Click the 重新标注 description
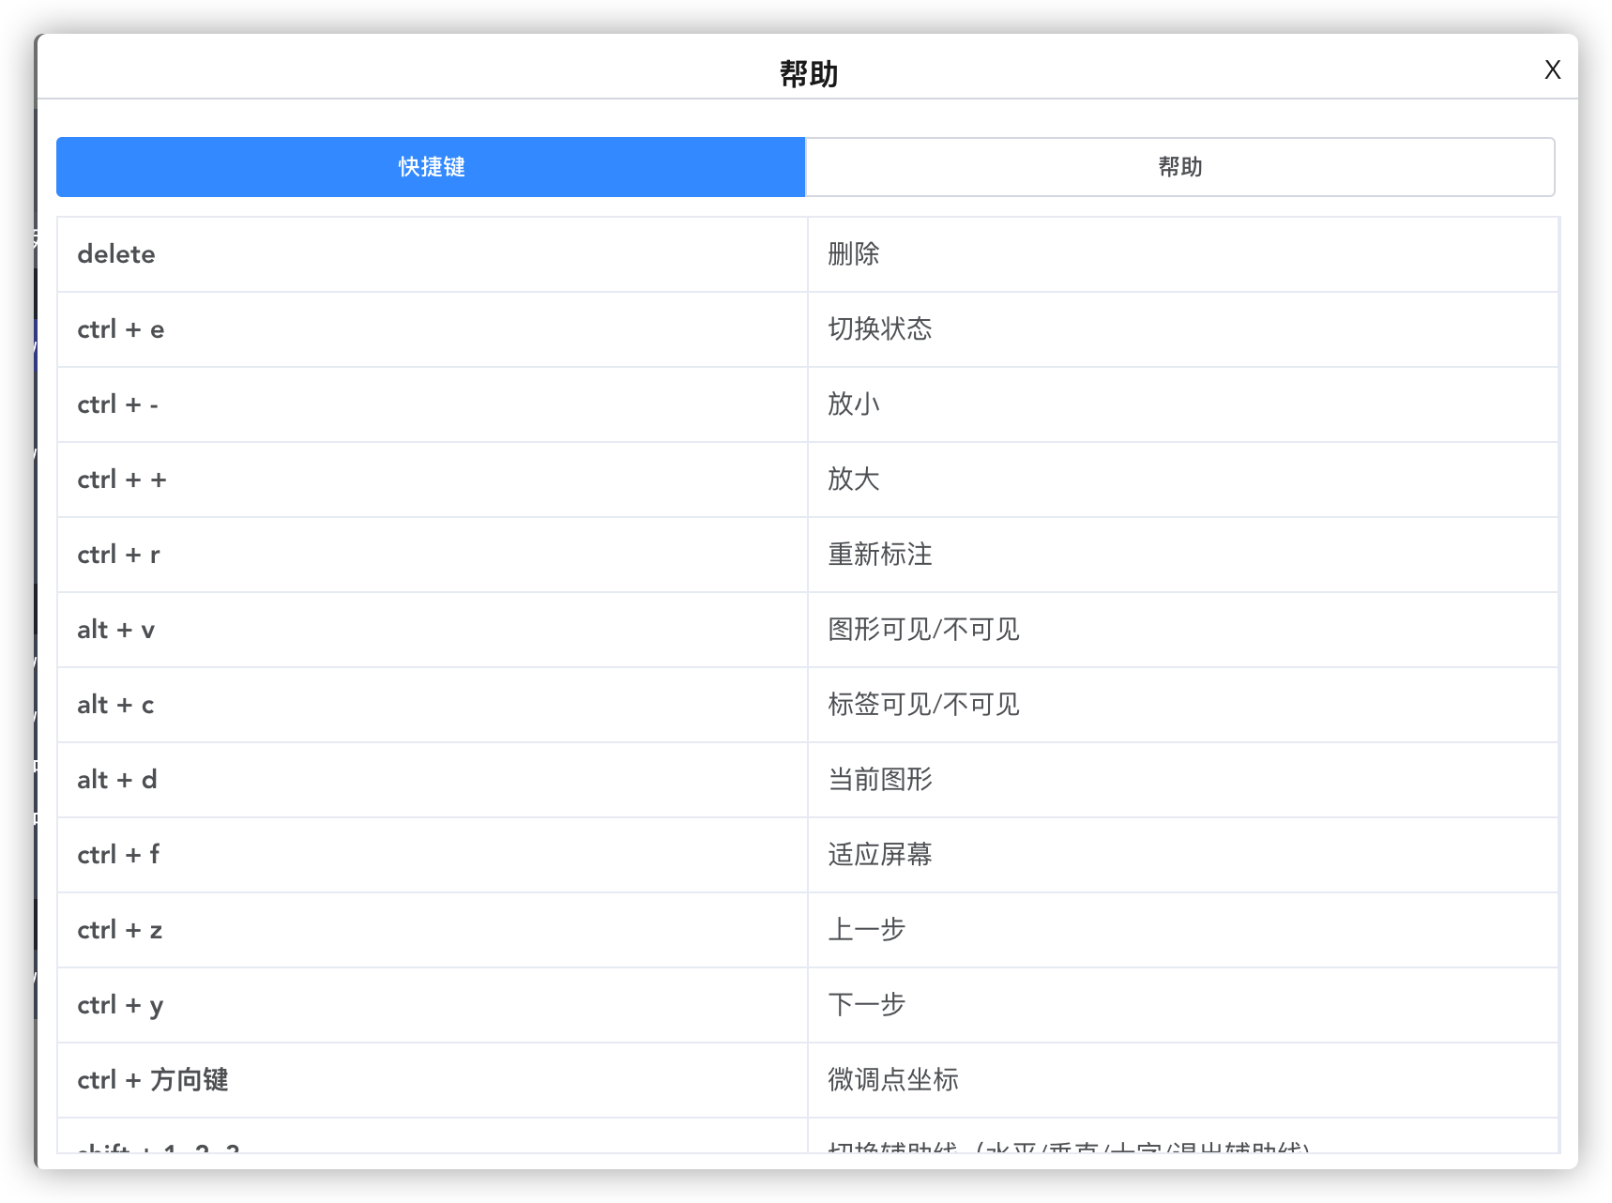The width and height of the screenshot is (1612, 1203). (1182, 555)
